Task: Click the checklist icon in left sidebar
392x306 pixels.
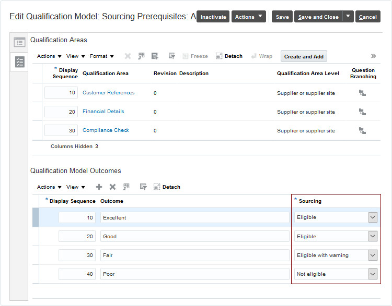Action: pos(19,62)
